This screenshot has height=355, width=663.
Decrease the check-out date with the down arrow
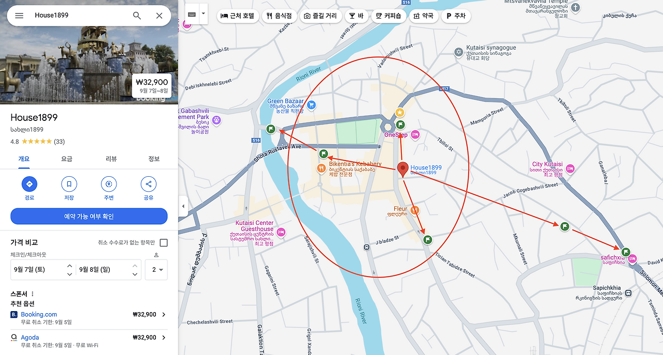coord(135,274)
